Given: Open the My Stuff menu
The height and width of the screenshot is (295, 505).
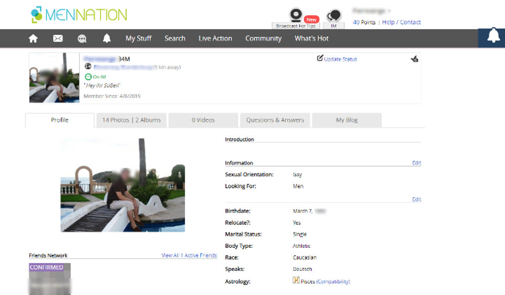Looking at the screenshot, I should click(x=138, y=38).
